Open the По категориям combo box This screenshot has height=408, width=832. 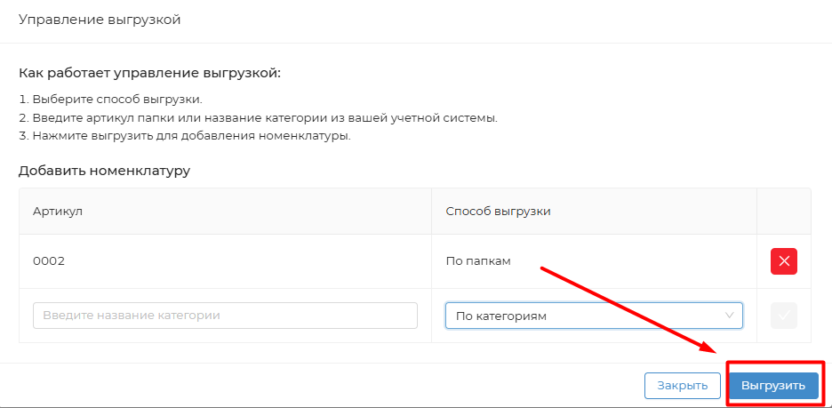(587, 316)
